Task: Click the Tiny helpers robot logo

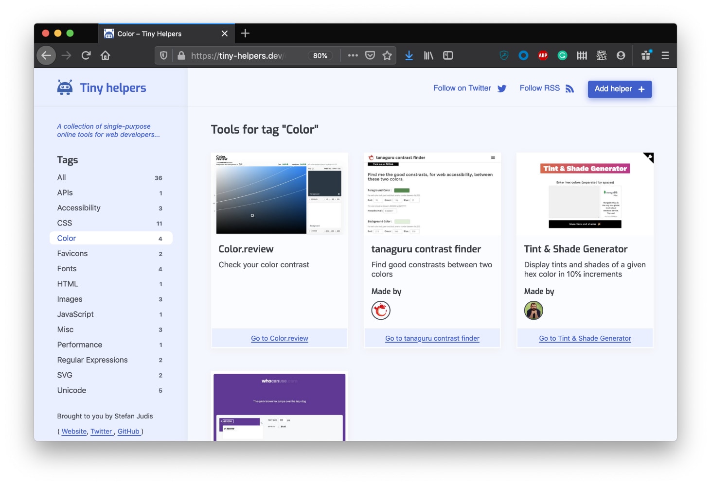Action: [x=65, y=87]
